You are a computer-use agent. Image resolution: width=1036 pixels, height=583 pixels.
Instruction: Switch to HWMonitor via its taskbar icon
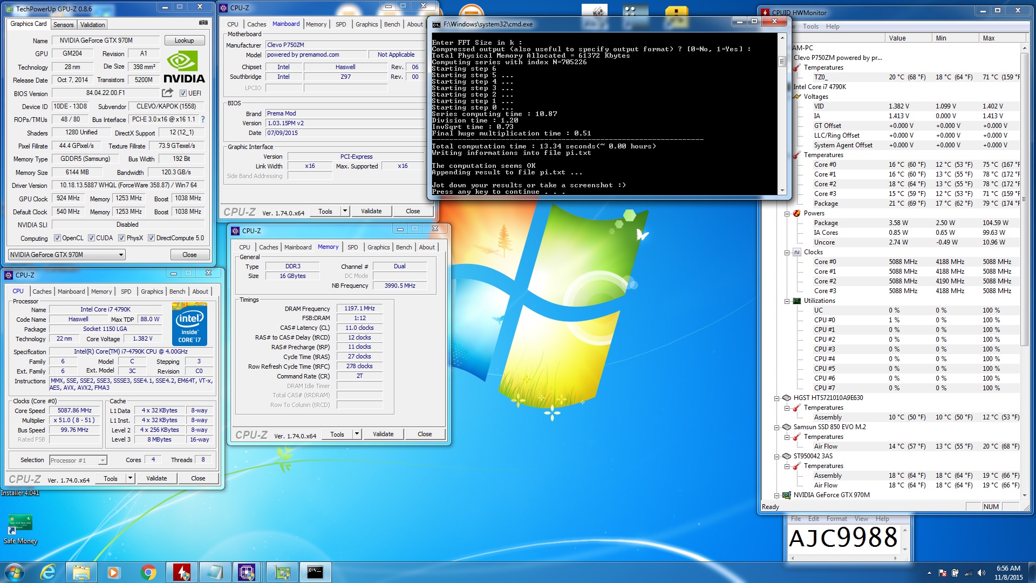tap(181, 572)
